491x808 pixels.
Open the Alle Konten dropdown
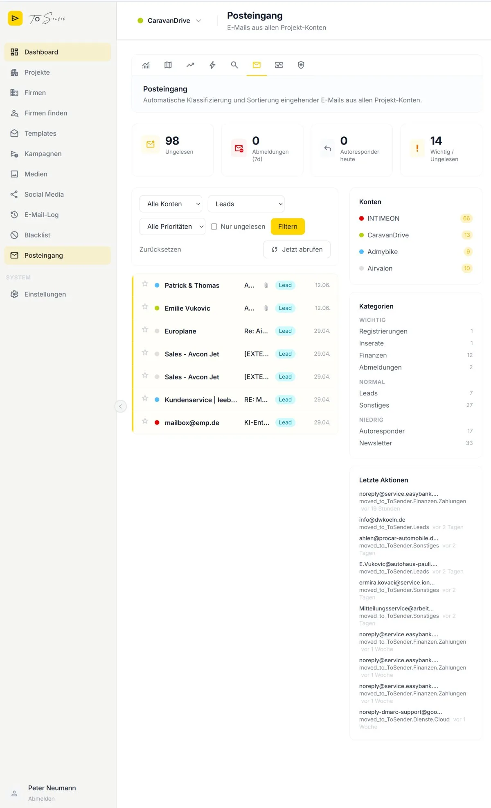tap(171, 204)
